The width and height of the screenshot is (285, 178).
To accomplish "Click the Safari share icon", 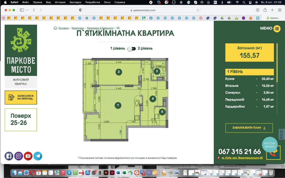I will 265,10.
